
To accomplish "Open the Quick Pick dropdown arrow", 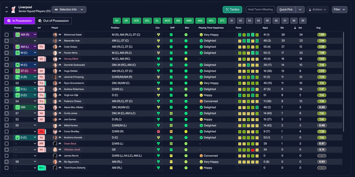I will tap(300, 9).
